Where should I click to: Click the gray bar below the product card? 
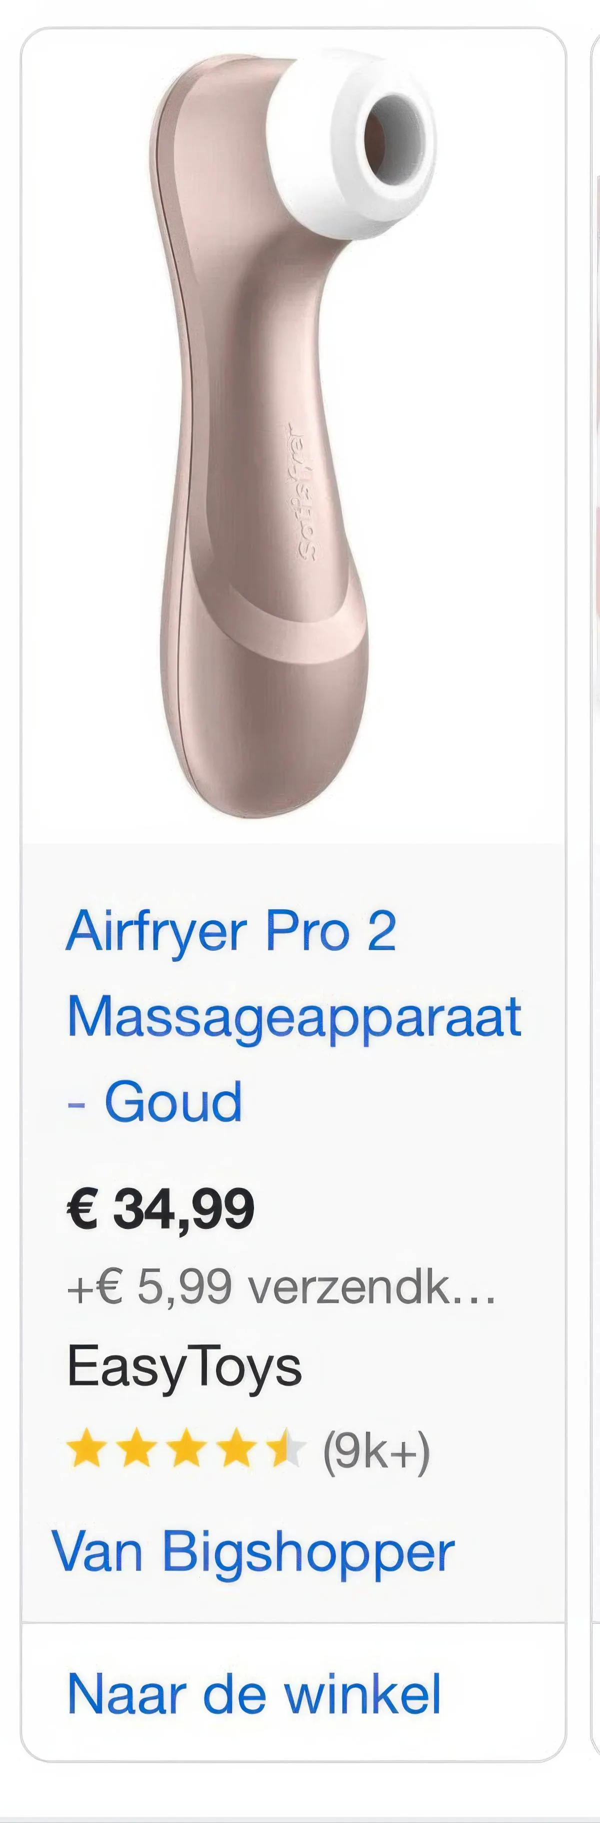[299, 1817]
